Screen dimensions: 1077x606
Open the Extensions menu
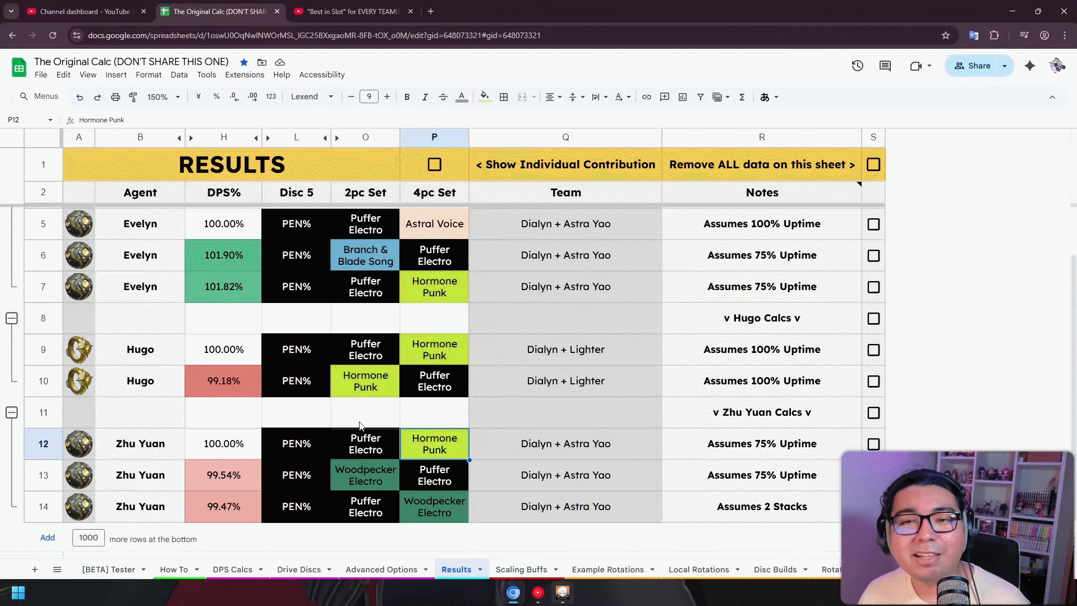point(244,75)
